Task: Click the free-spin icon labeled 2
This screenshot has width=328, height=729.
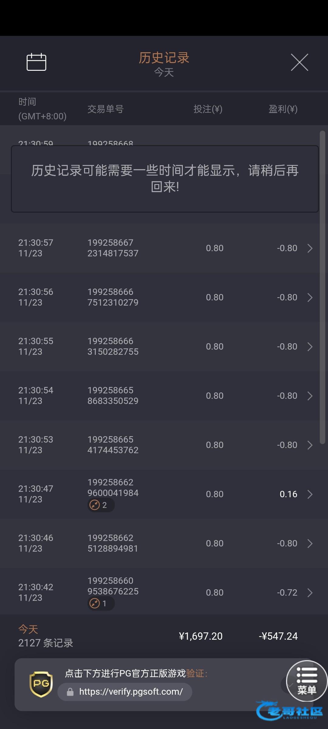Action: (x=95, y=505)
